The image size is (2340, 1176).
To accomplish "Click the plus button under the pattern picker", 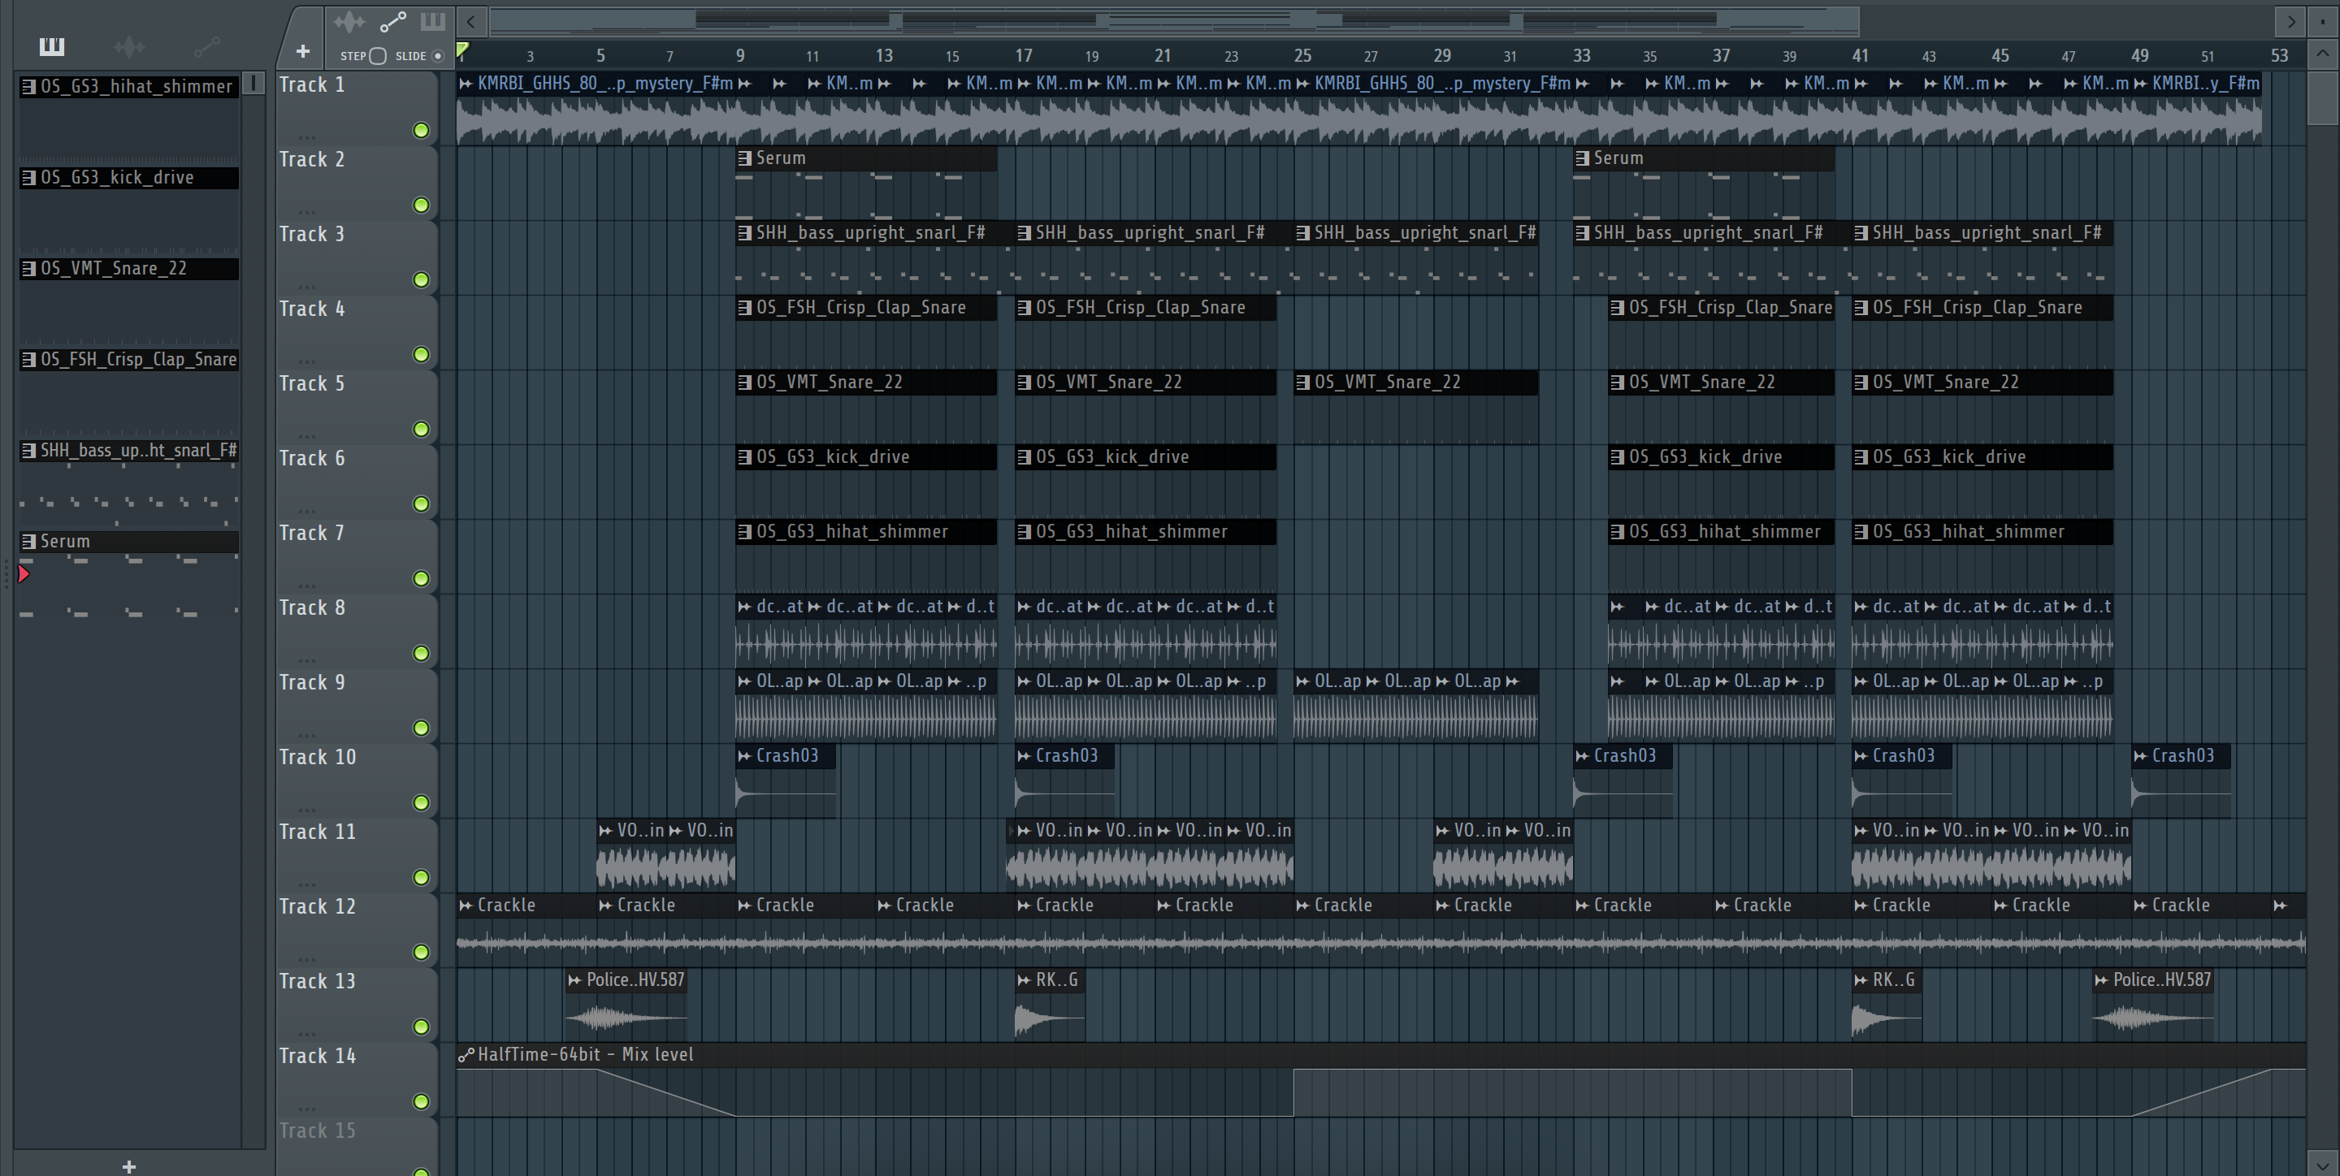I will [129, 1166].
